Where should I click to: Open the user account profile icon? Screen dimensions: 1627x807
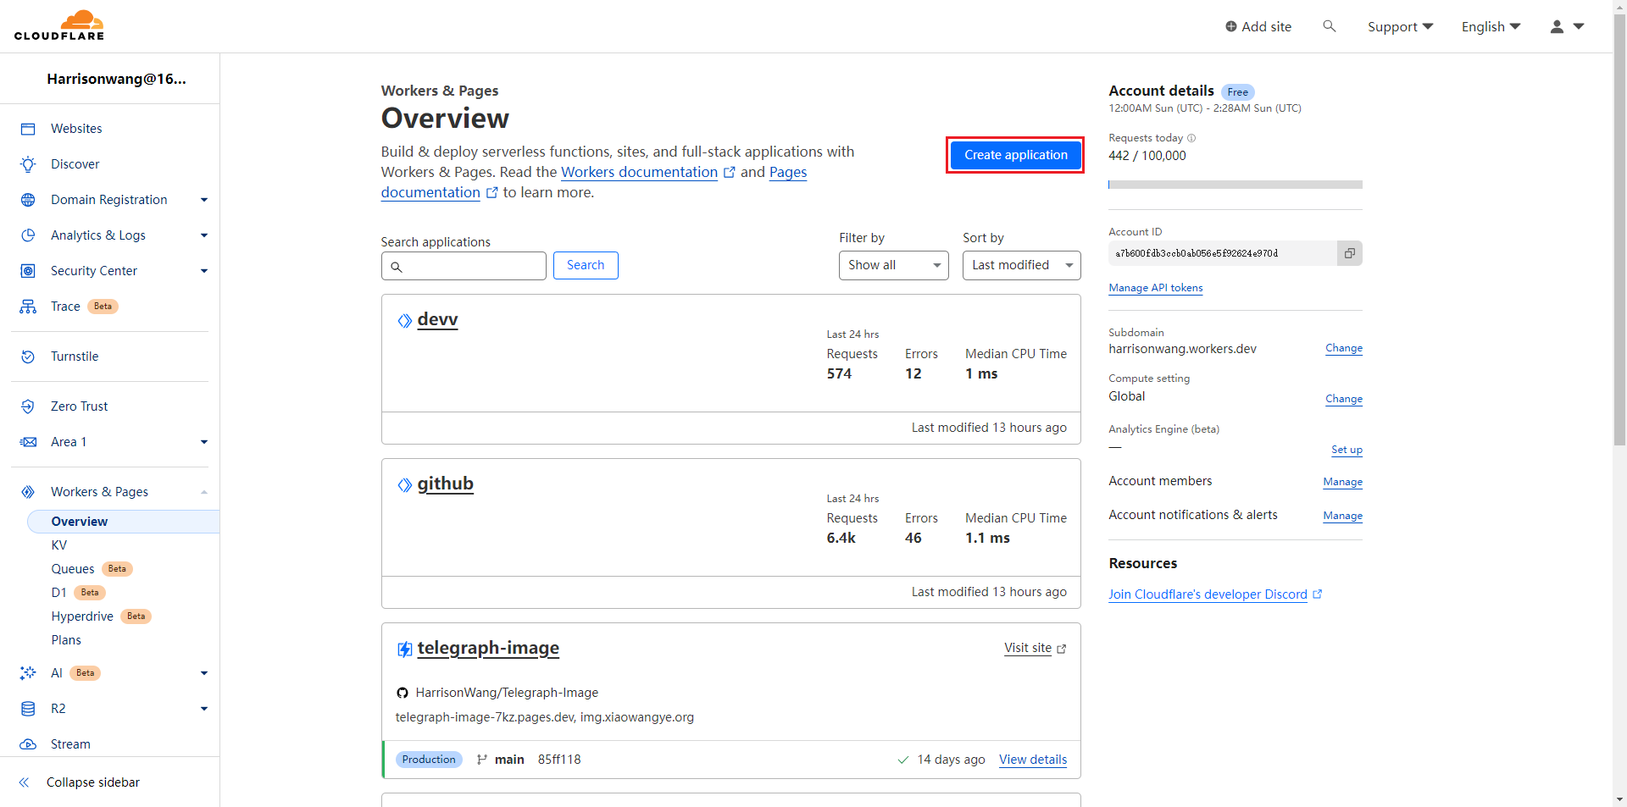pyautogui.click(x=1557, y=26)
